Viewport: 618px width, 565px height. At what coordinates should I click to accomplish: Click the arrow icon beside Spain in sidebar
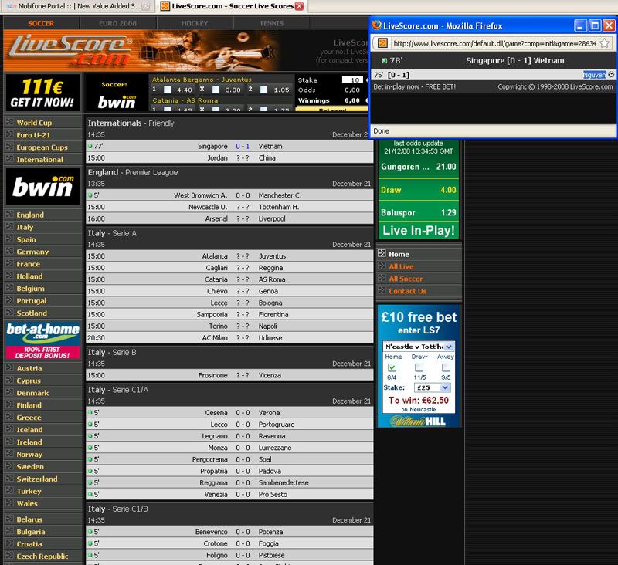(9, 239)
